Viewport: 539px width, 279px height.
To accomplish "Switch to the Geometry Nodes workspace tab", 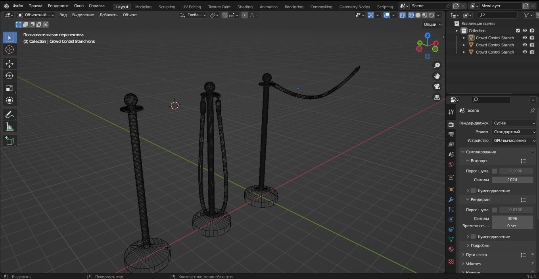I will (355, 7).
